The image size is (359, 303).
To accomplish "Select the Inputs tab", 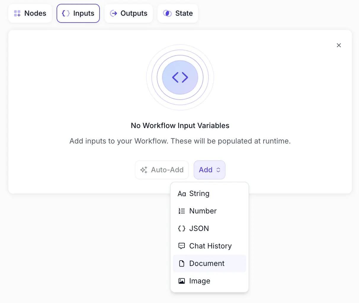I will click(78, 13).
